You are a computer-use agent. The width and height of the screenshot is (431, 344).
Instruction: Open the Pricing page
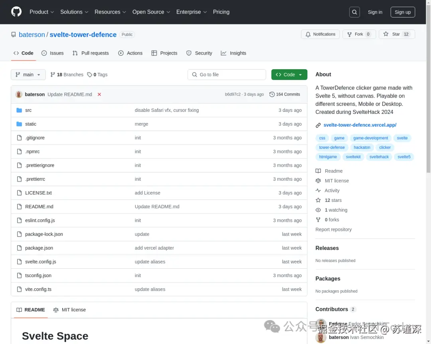click(x=221, y=12)
